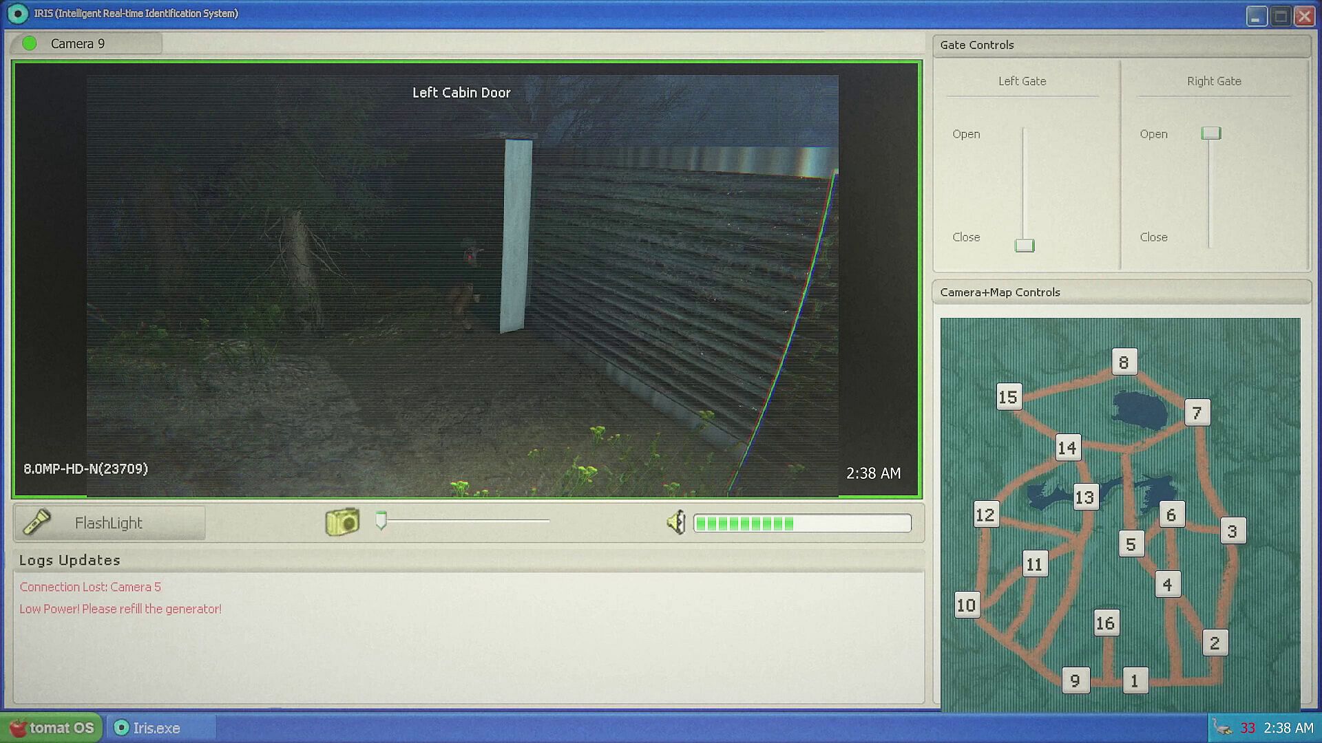Click the Right Gate slider handle
Image resolution: width=1322 pixels, height=743 pixels.
1211,133
